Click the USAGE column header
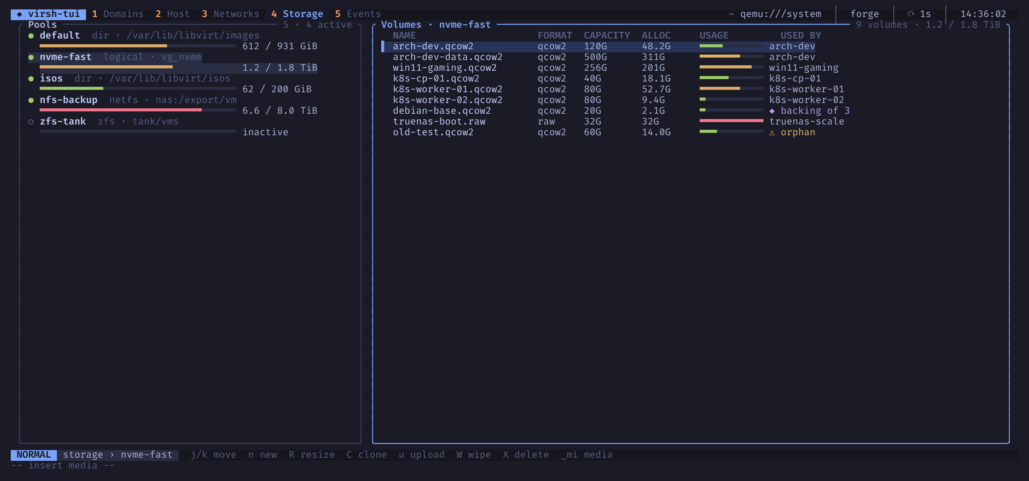 714,36
